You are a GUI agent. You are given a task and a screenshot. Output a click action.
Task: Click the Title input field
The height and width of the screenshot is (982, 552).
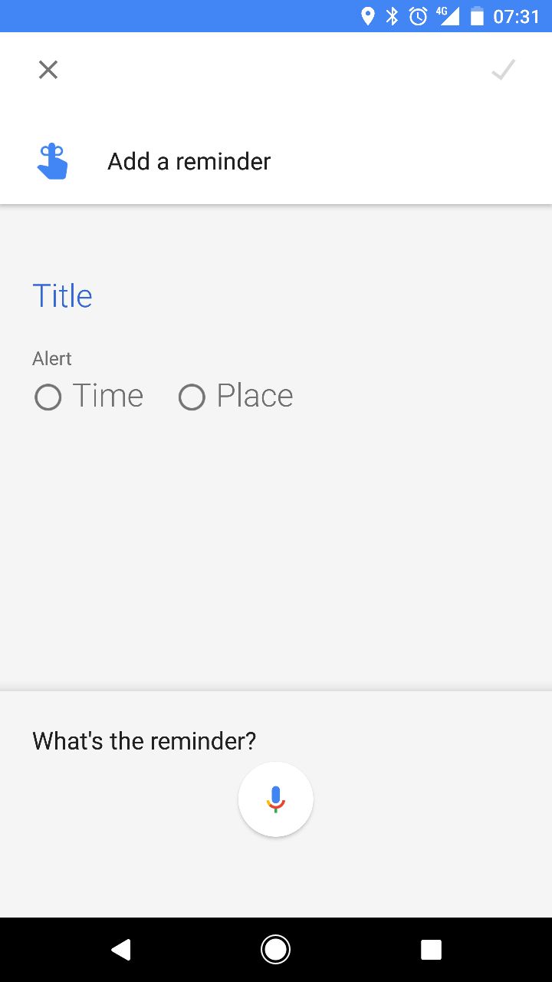coord(276,296)
